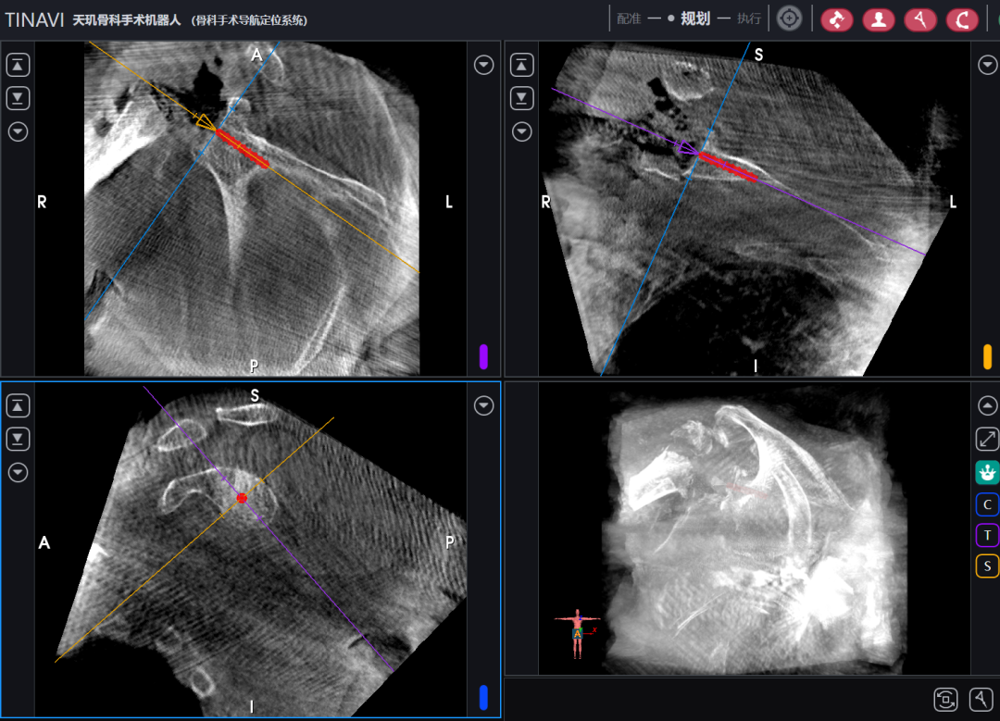Switch to the 规划 planning step
The height and width of the screenshot is (721, 1000).
point(694,19)
